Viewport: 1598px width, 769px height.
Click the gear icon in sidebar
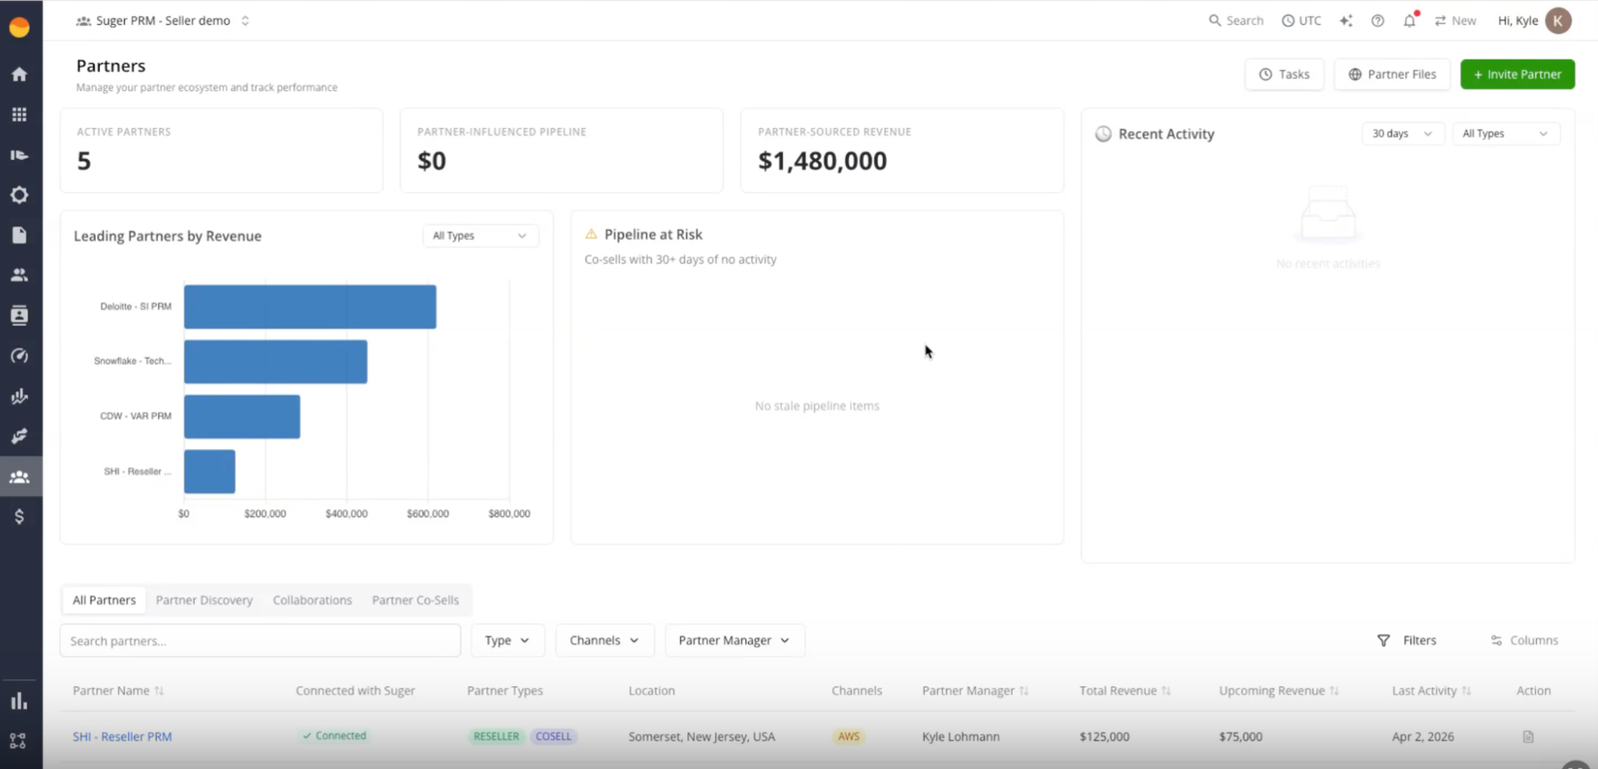(x=19, y=195)
